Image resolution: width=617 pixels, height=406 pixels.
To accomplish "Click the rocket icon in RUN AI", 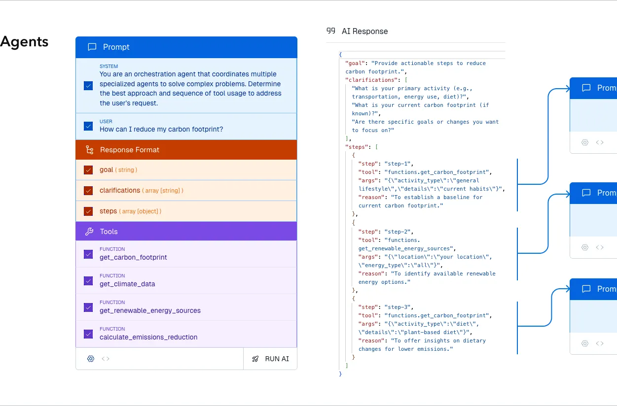I will point(255,359).
